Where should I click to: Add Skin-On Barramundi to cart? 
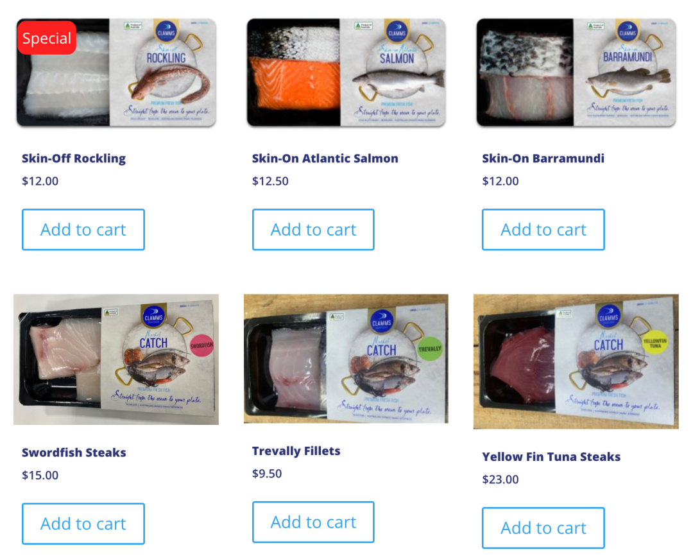click(x=543, y=229)
